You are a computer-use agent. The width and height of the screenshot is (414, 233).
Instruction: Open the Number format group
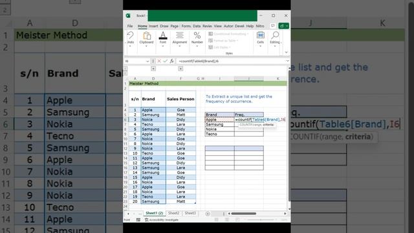click(197, 39)
